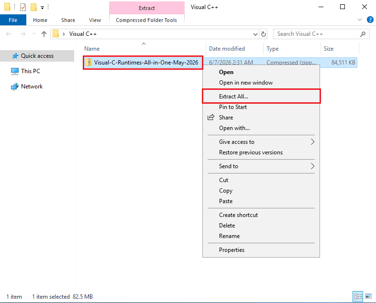This screenshot has height=303, width=376.
Task: Click the Properties quick access toolbar icon
Action: coord(23,7)
